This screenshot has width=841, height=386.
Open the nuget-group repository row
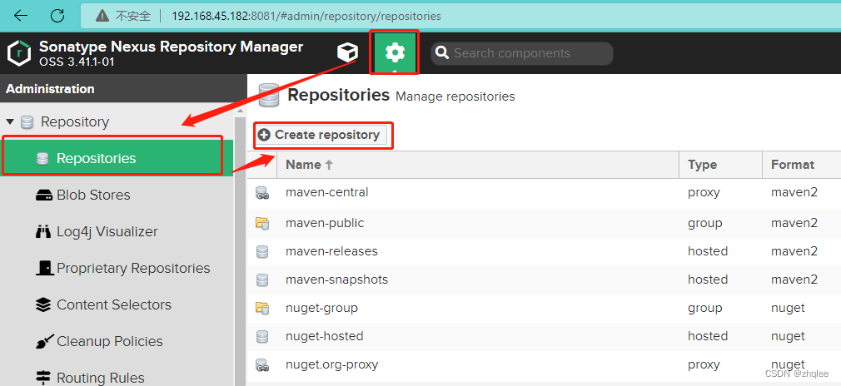coord(544,309)
